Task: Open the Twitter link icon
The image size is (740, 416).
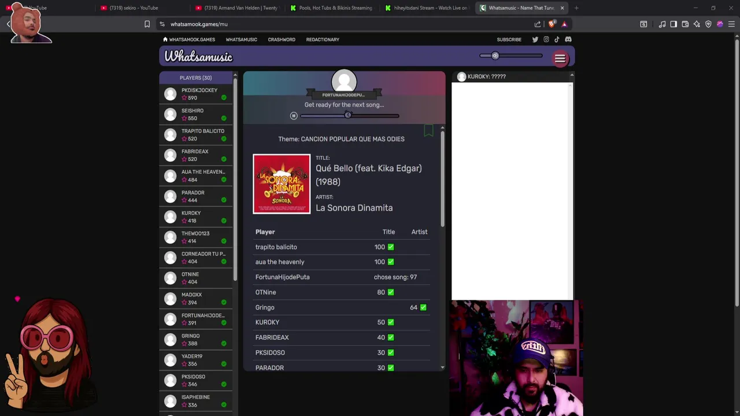Action: click(x=535, y=39)
